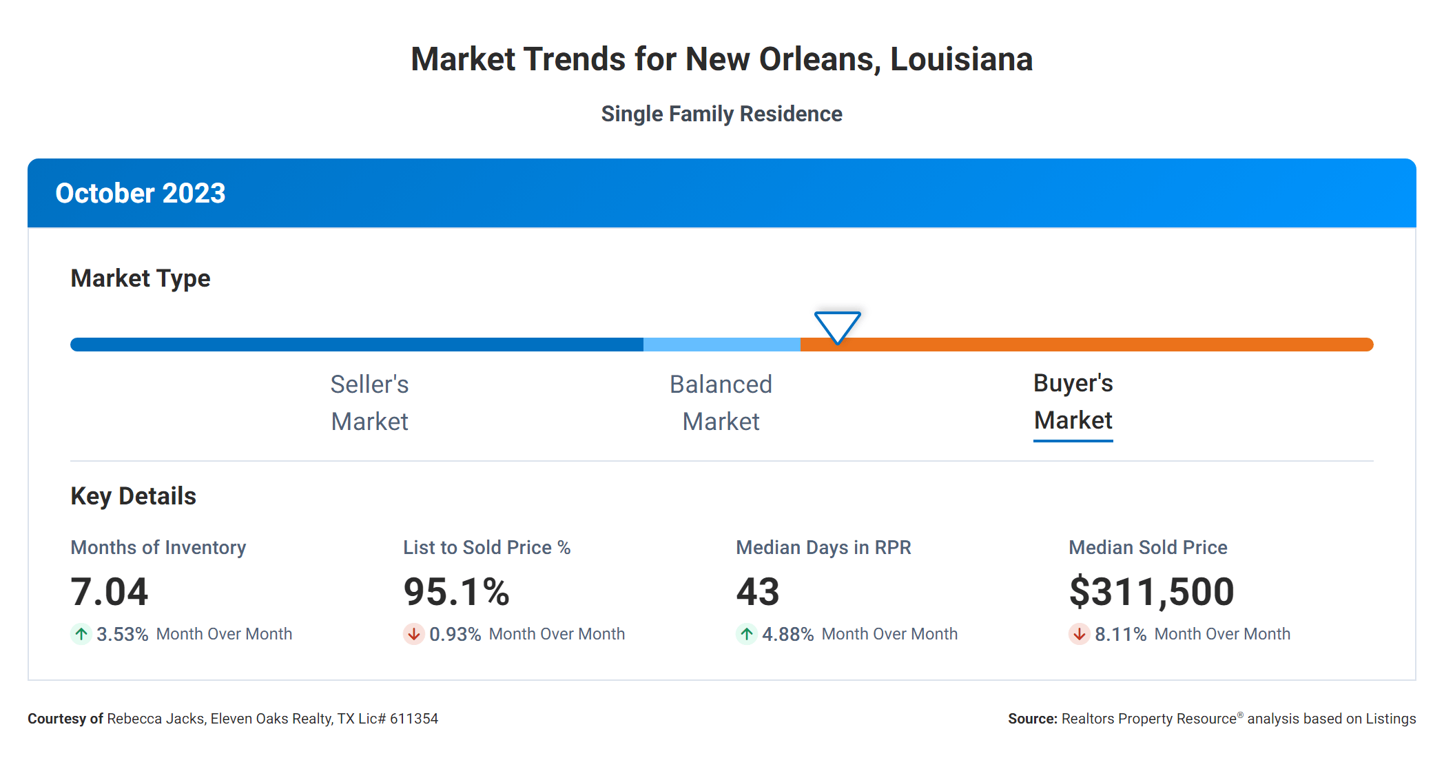Image resolution: width=1444 pixels, height=758 pixels.
Task: Click the green up arrow beside 4.88%
Action: tap(746, 634)
